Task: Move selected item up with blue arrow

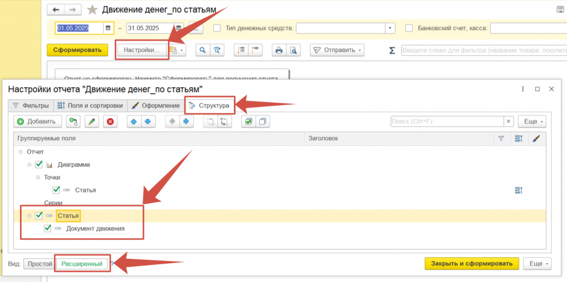Action: tap(133, 121)
